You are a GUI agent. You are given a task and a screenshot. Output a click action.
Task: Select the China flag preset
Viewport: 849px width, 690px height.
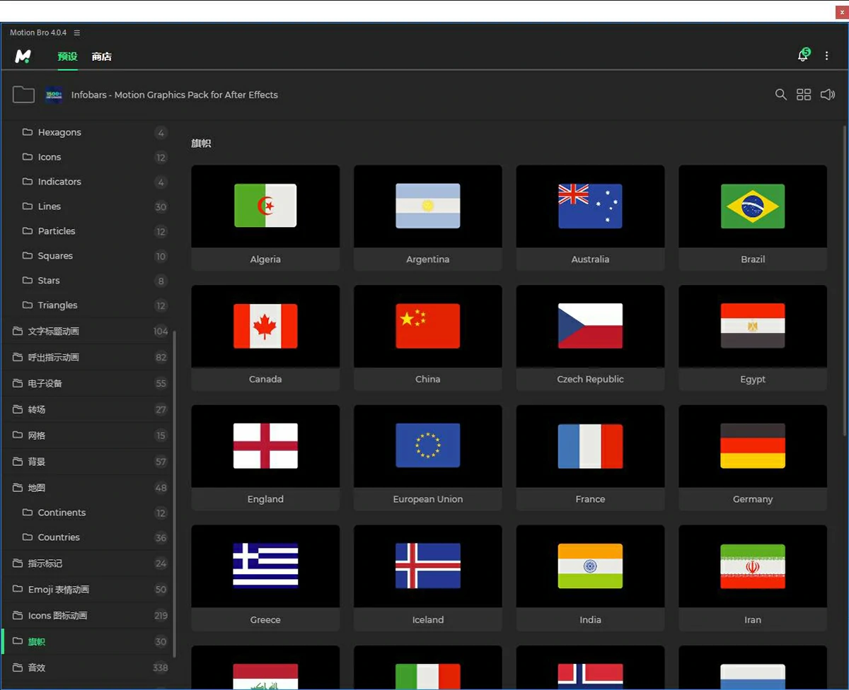428,338
